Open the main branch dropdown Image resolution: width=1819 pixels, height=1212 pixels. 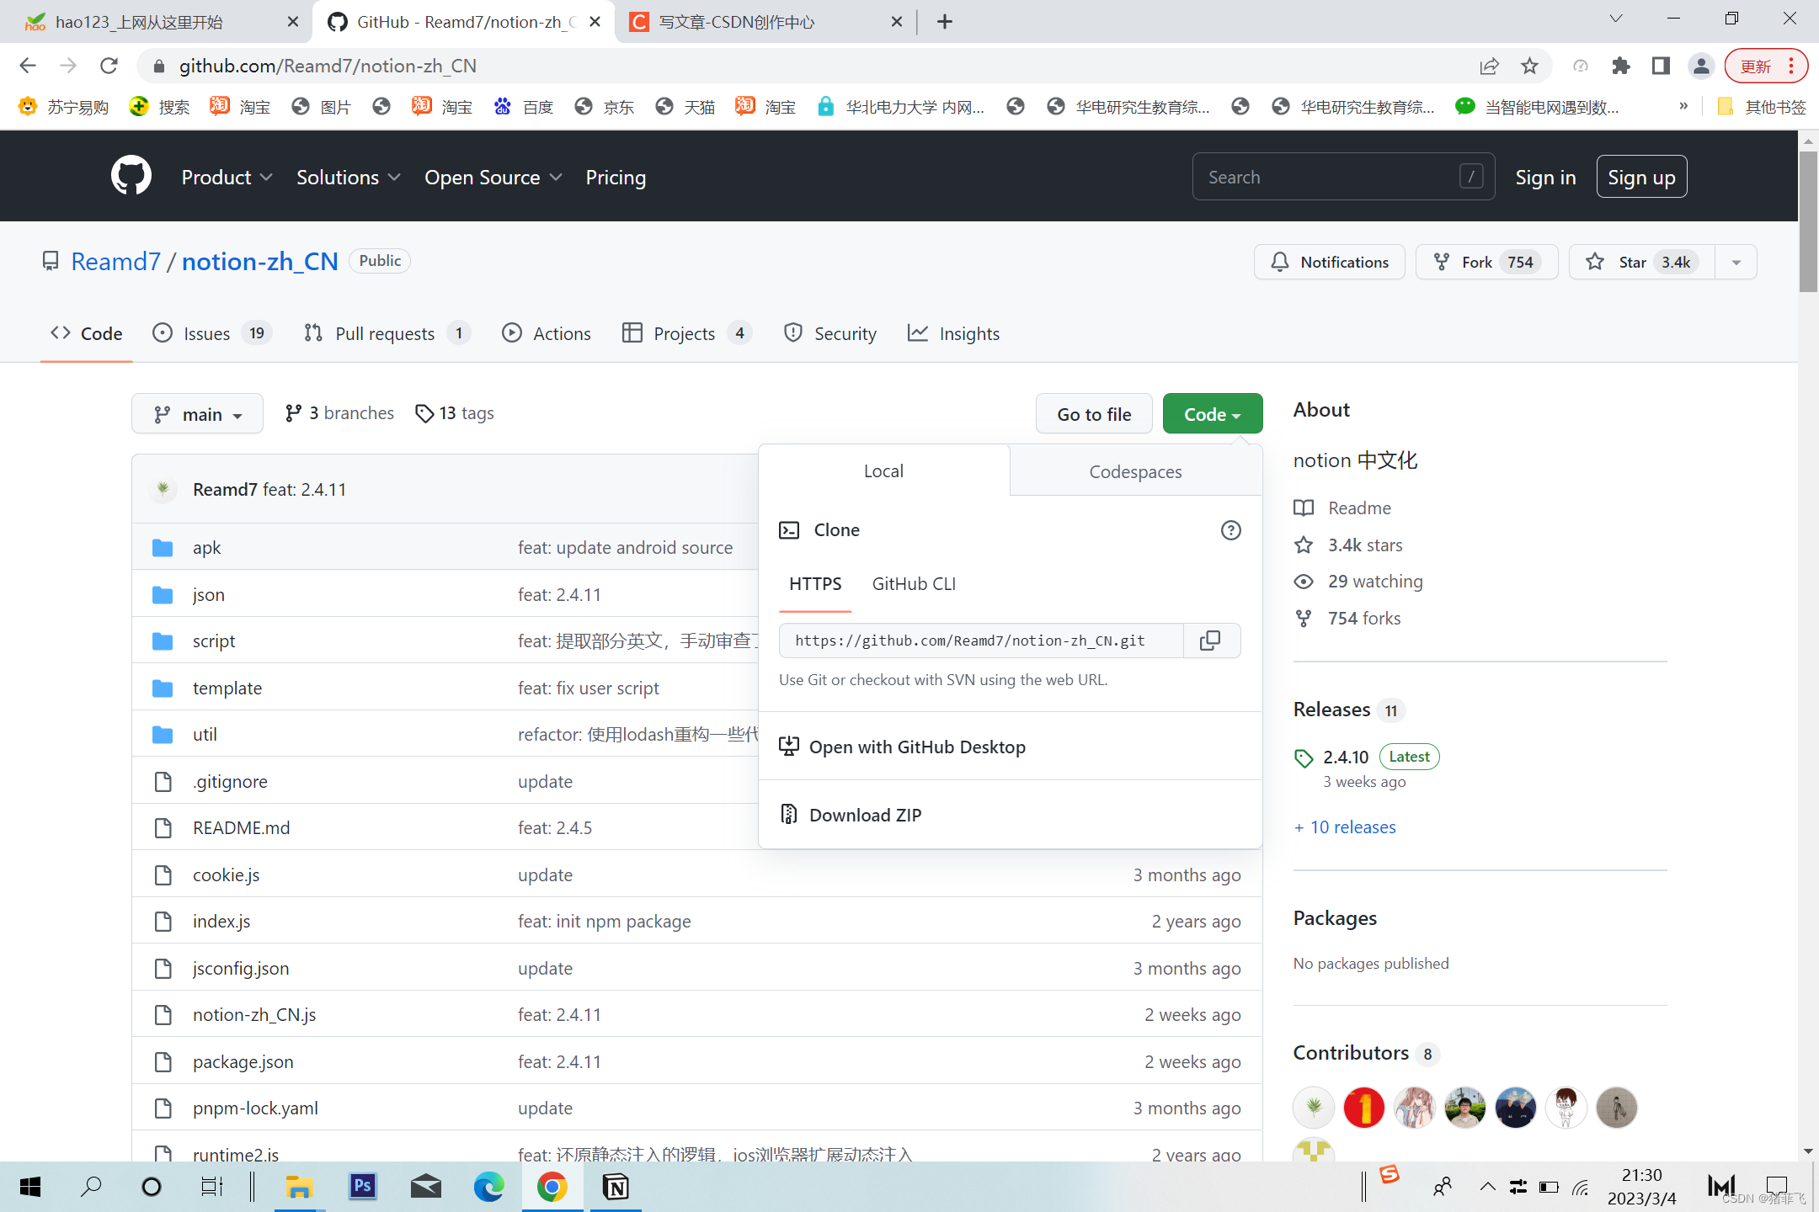coord(198,414)
